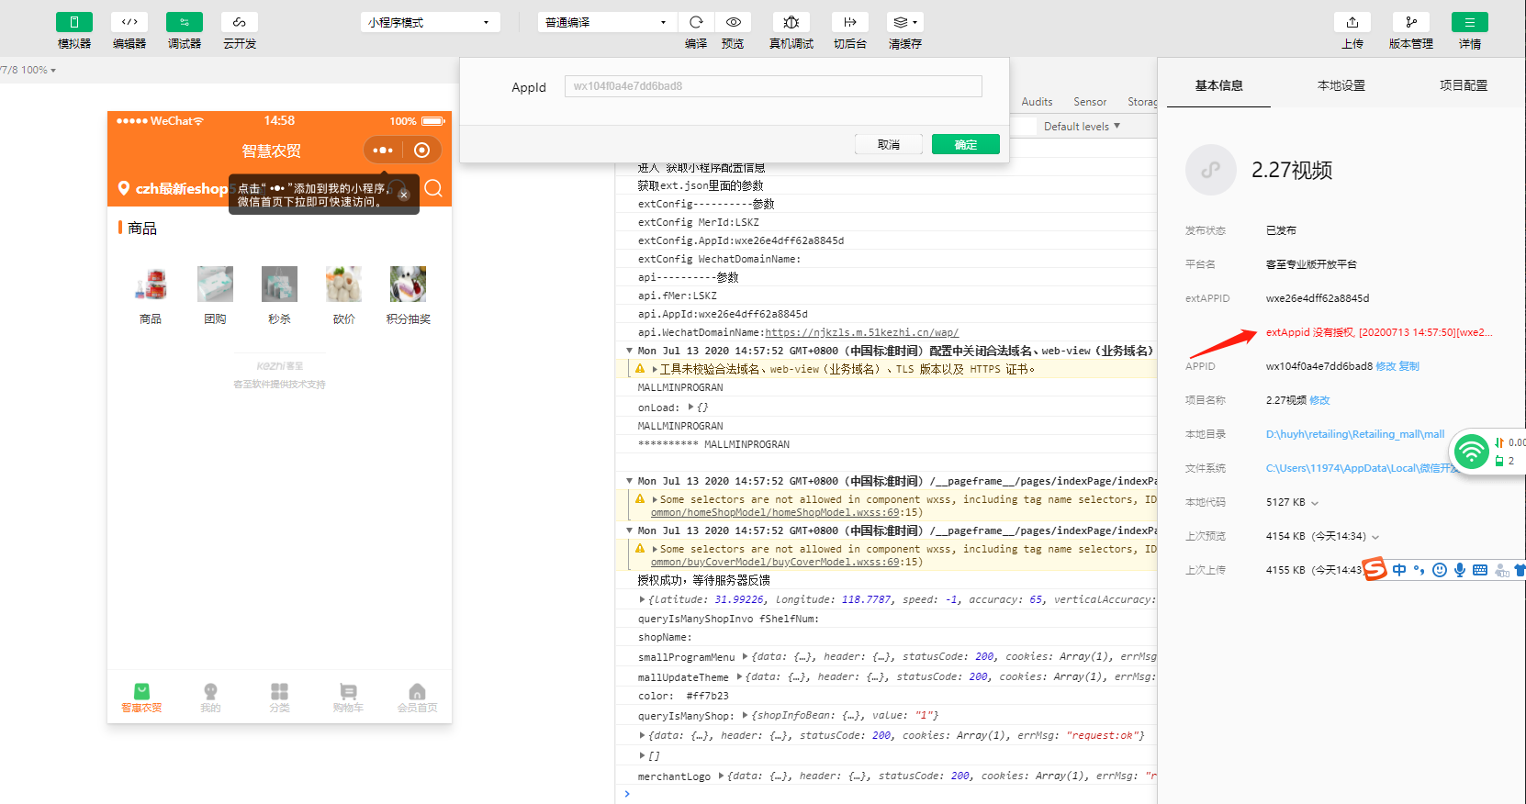Click the Sogou input method S icon
The height and width of the screenshot is (804, 1526).
click(x=1375, y=569)
